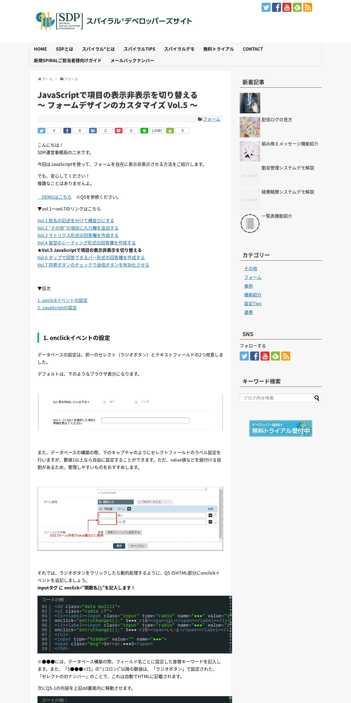
Task: Click the 無料トライアル受付中 banner
Action: [x=281, y=428]
